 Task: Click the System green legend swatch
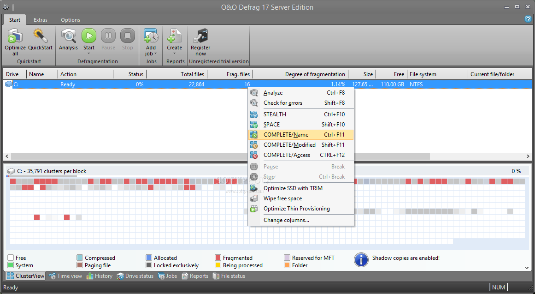pyautogui.click(x=11, y=265)
